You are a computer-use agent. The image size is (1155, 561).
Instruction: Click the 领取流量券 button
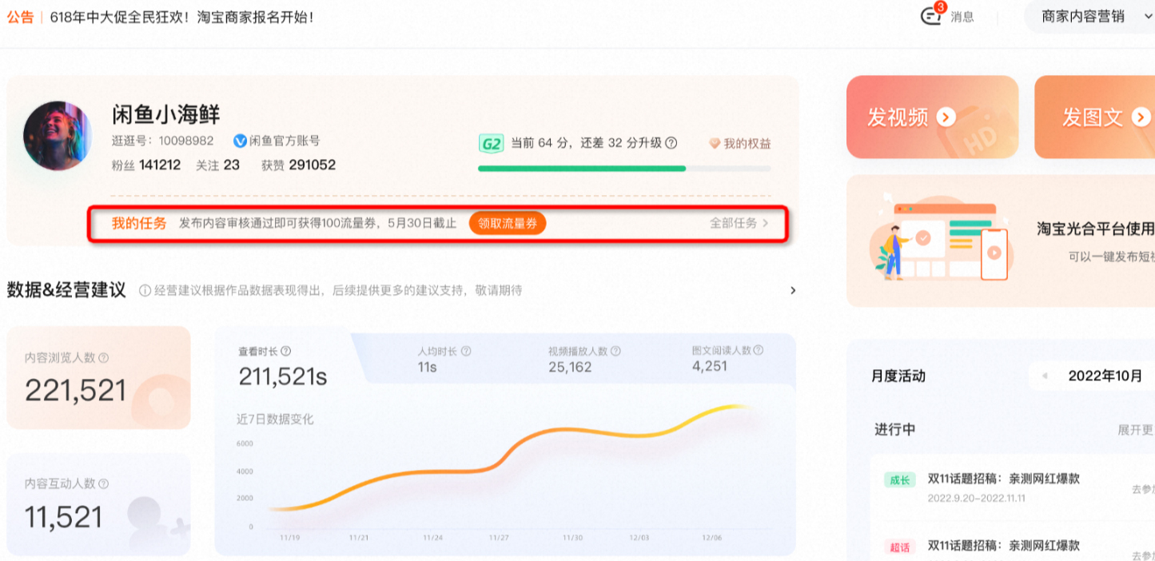(x=507, y=223)
